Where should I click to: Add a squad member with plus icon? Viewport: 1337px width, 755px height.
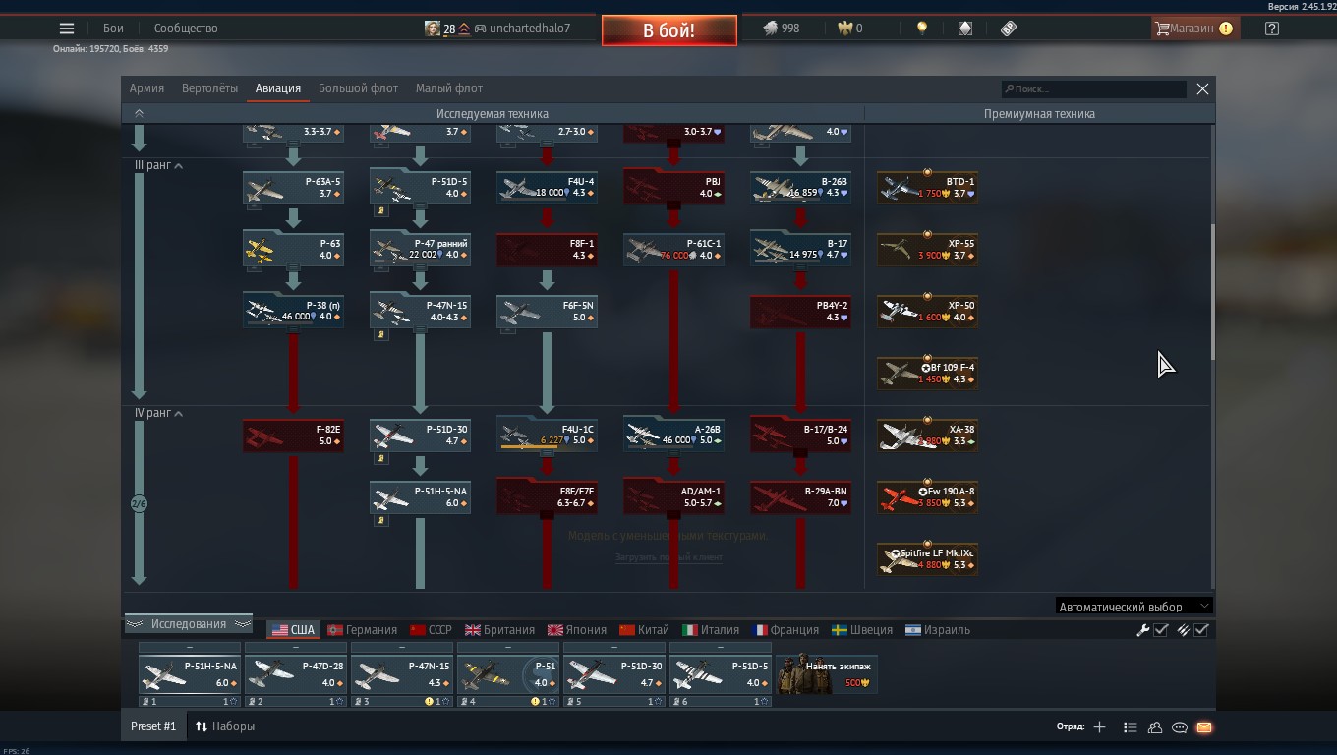(x=1099, y=727)
